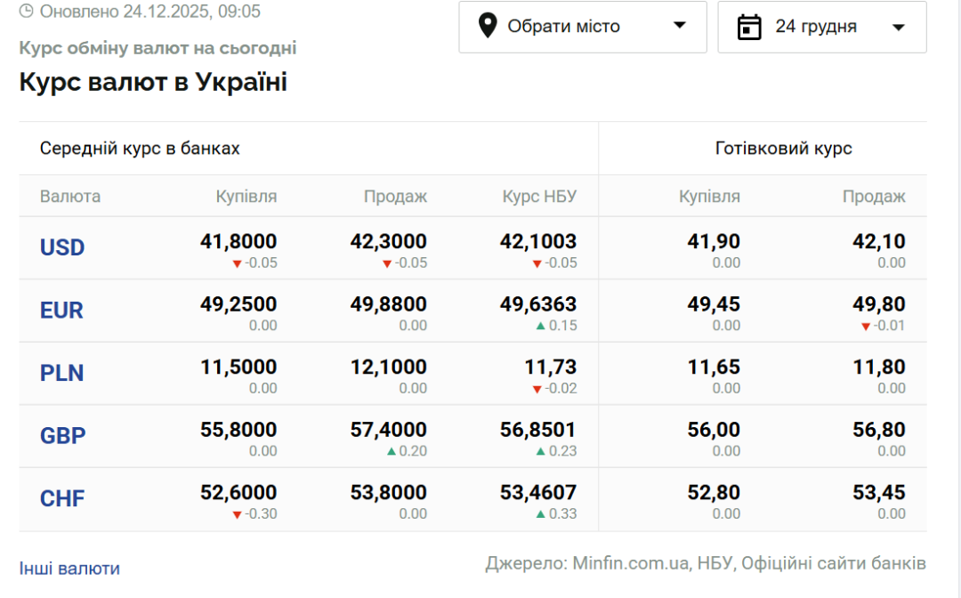This screenshot has width=961, height=598.
Task: Click the green up arrow under GBP 57,4000
Action: pyautogui.click(x=391, y=451)
